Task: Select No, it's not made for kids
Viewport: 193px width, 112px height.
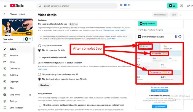Action: [39, 50]
